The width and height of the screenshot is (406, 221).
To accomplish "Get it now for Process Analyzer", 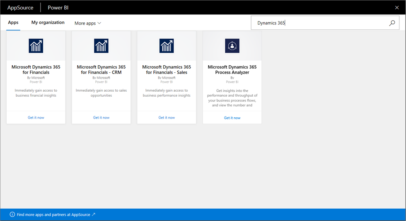I will click(232, 118).
